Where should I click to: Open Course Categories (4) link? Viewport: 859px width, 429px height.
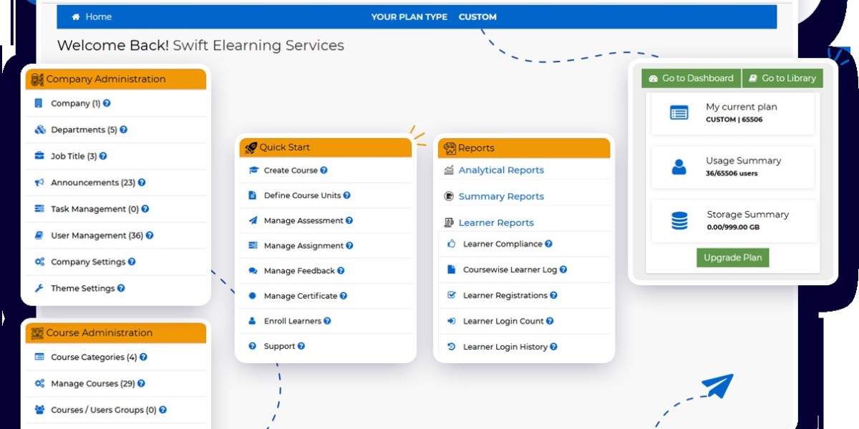94,357
